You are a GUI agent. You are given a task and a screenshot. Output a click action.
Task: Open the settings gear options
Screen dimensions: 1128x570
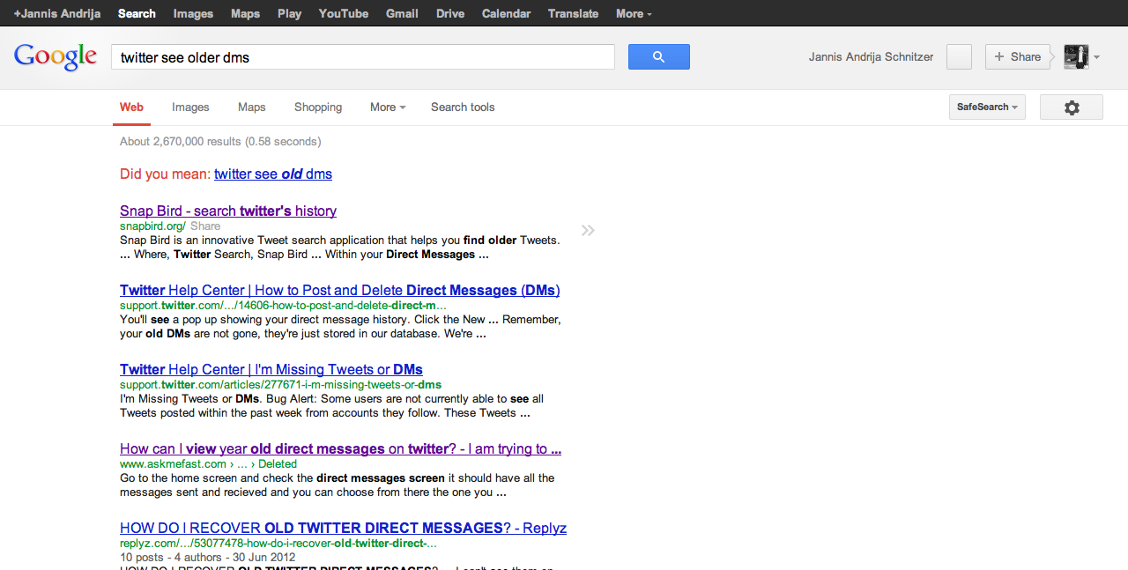coord(1072,107)
